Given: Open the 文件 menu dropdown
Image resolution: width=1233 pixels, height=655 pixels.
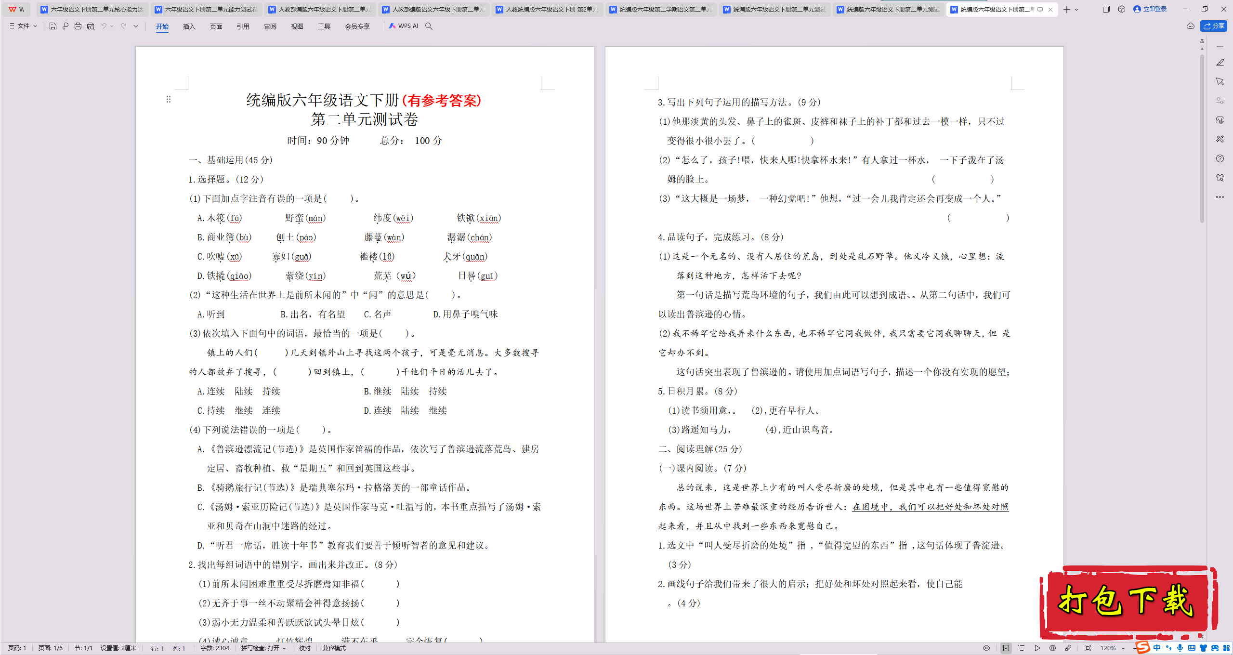Looking at the screenshot, I should click(x=23, y=26).
